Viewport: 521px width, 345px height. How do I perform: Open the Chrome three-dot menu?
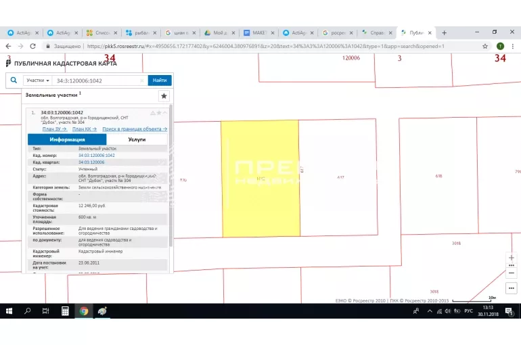[512, 46]
